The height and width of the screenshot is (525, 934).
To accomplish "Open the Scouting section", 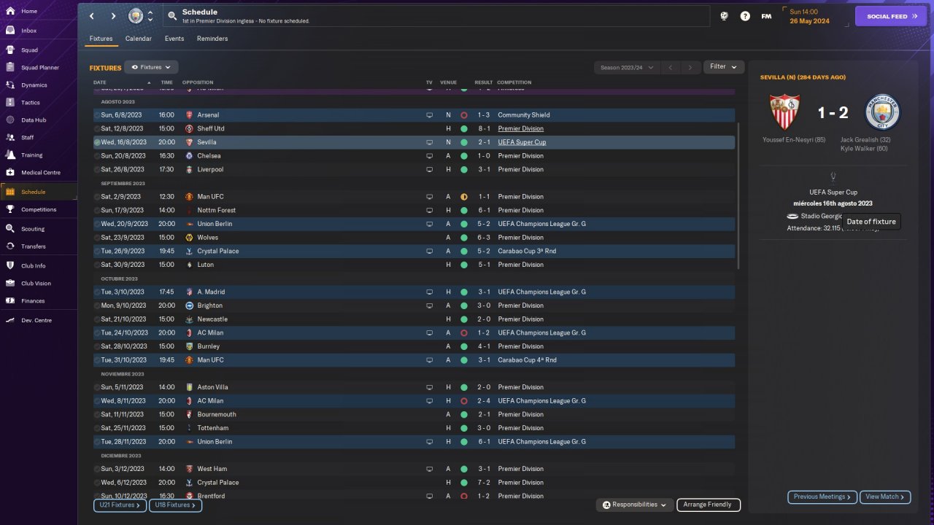I will [39, 229].
